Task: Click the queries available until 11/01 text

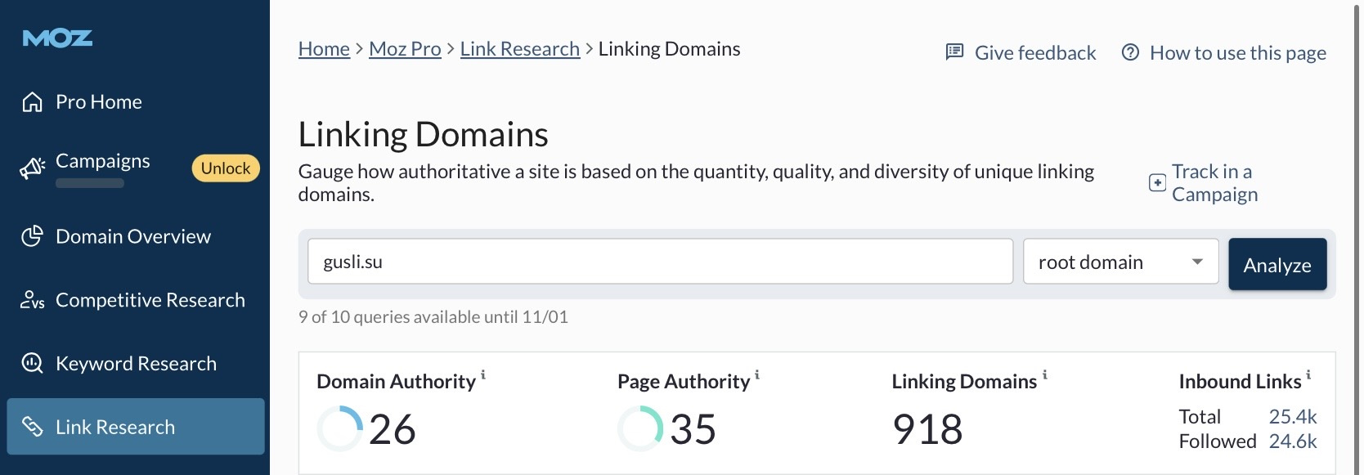Action: (x=433, y=317)
